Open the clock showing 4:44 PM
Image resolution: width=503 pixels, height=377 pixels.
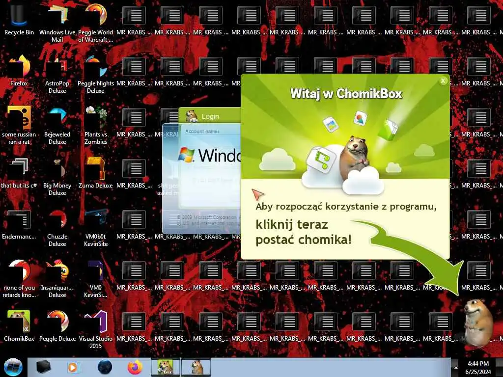click(x=478, y=368)
